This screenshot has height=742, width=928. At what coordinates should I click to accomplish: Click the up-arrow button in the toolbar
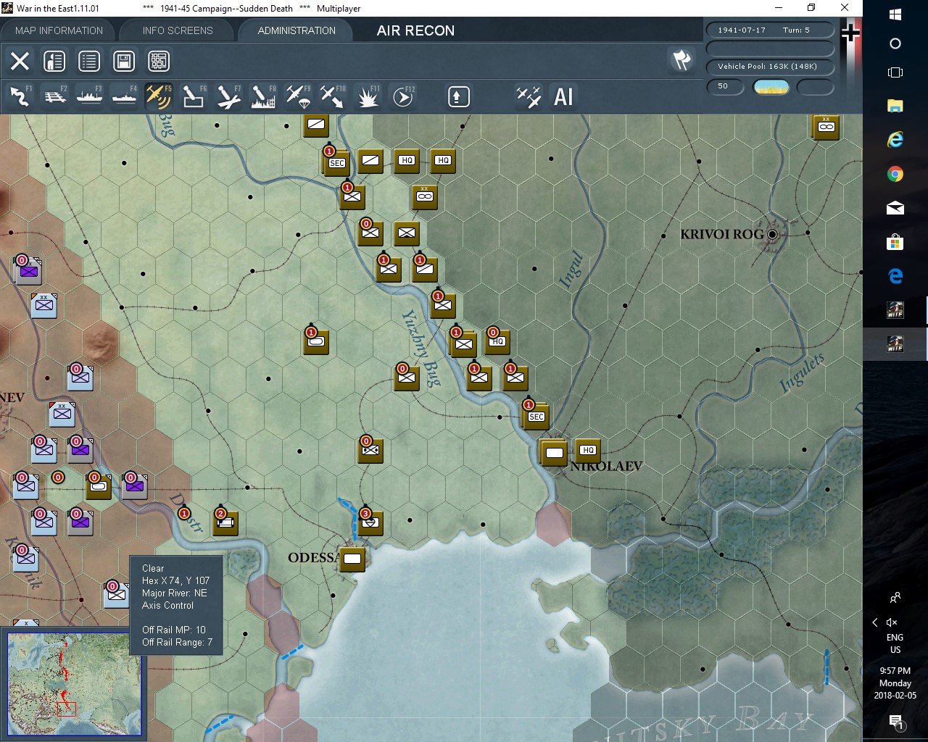(458, 96)
